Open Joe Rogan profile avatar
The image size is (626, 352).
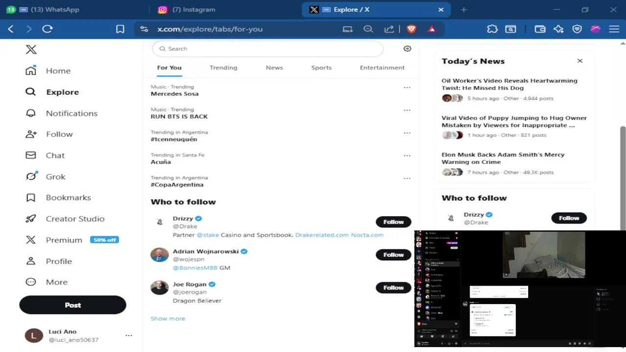[x=159, y=287]
